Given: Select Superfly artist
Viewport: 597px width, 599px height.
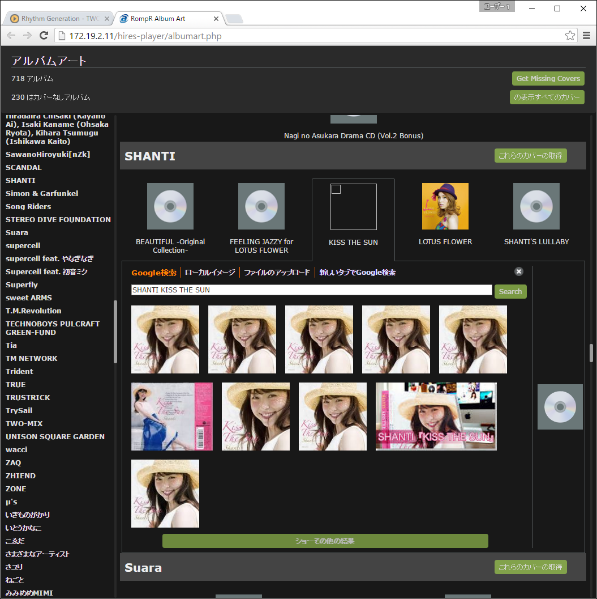Looking at the screenshot, I should (x=22, y=284).
